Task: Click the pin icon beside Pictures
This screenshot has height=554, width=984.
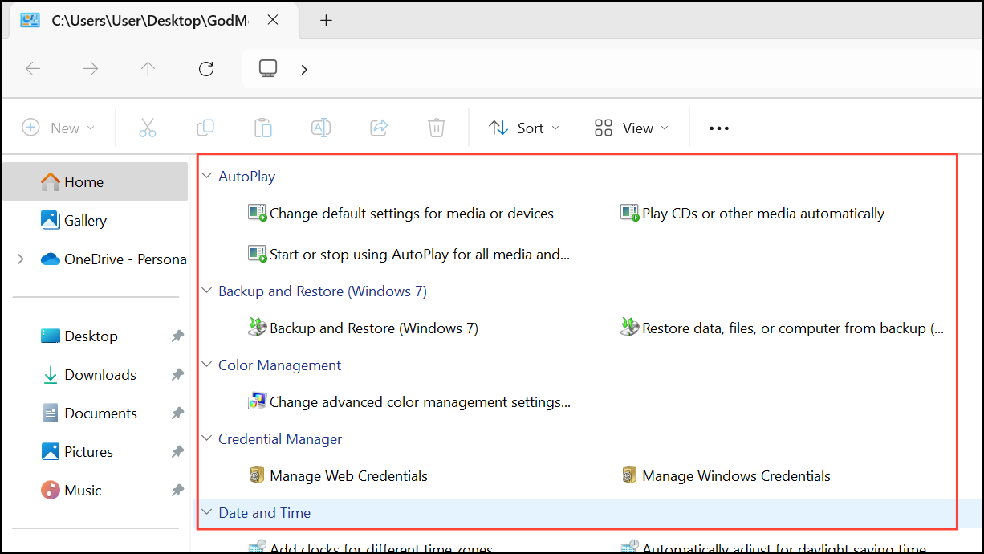Action: pos(178,452)
